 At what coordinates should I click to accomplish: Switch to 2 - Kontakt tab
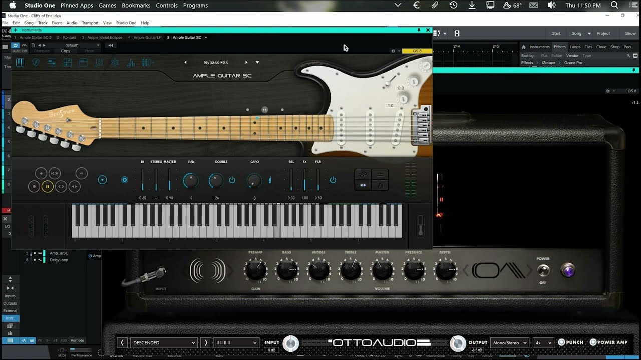pyautogui.click(x=67, y=38)
